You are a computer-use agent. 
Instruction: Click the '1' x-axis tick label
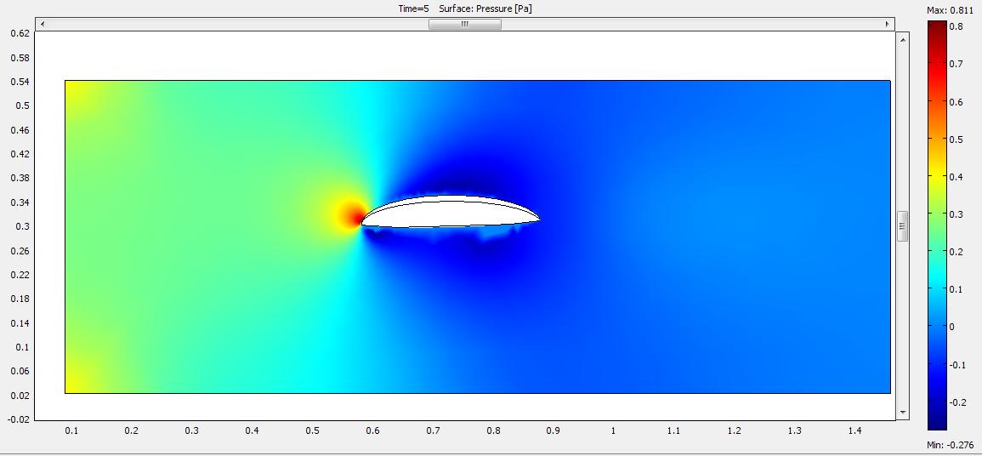pyautogui.click(x=613, y=431)
